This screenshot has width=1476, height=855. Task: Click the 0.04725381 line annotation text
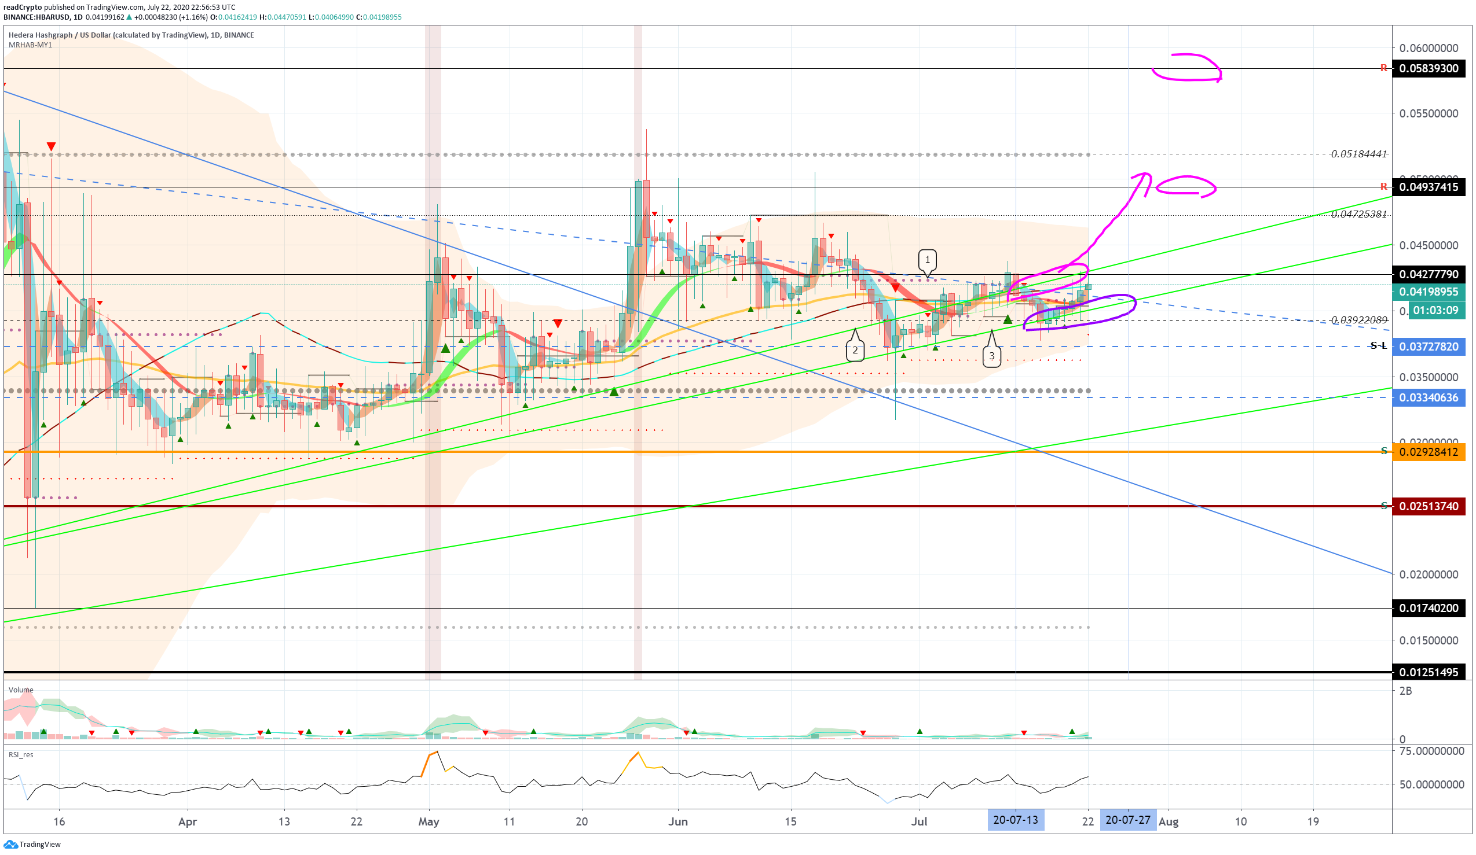pyautogui.click(x=1359, y=215)
